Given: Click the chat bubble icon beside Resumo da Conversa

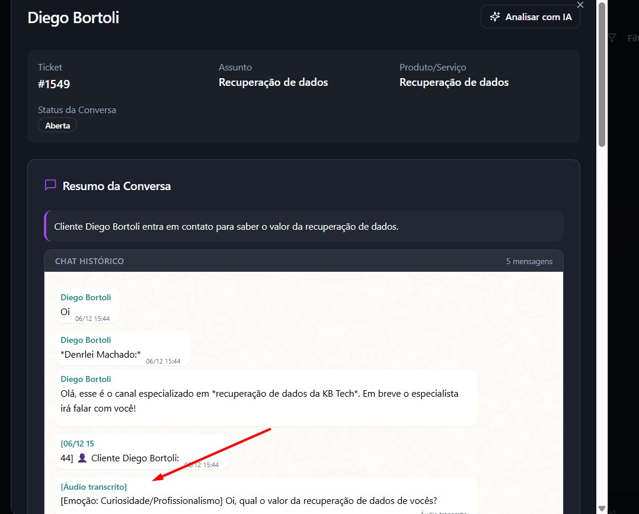Looking at the screenshot, I should (x=50, y=185).
